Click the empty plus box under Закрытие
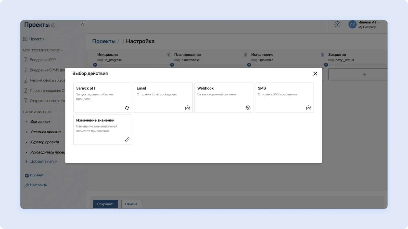408x229 pixels. pyautogui.click(x=364, y=75)
